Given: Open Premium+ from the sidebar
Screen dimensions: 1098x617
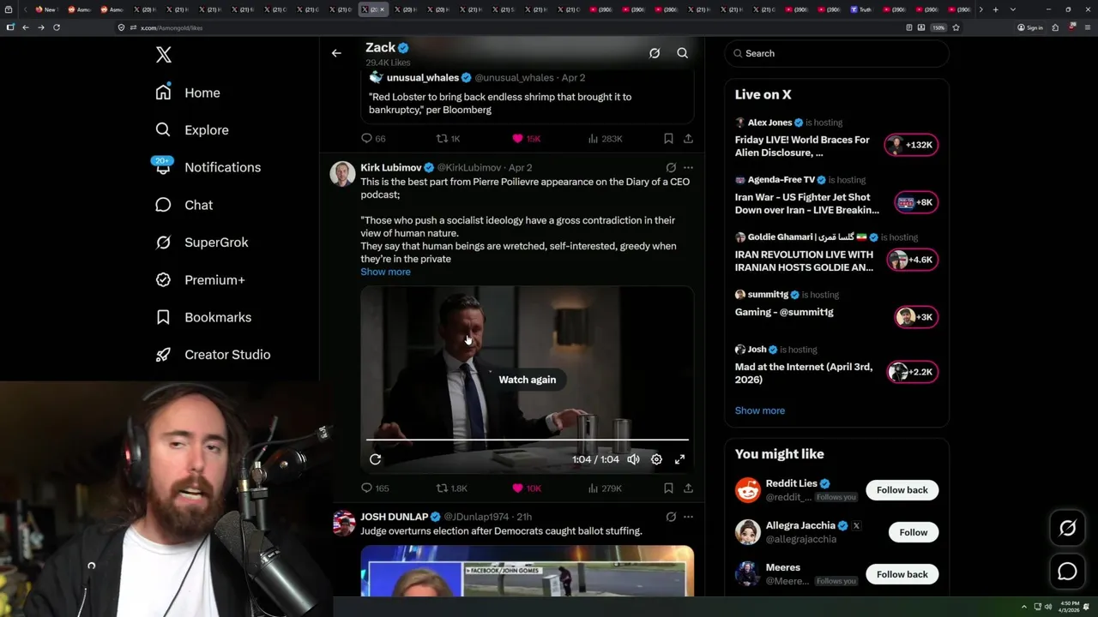Looking at the screenshot, I should tap(200, 280).
